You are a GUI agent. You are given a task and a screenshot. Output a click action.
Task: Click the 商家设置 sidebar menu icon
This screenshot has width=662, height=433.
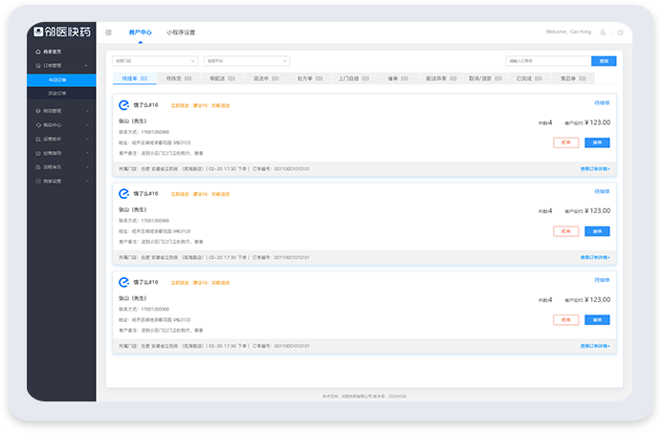click(x=38, y=181)
